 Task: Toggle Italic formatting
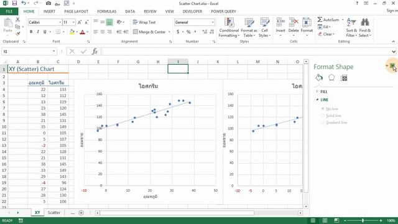(38, 32)
